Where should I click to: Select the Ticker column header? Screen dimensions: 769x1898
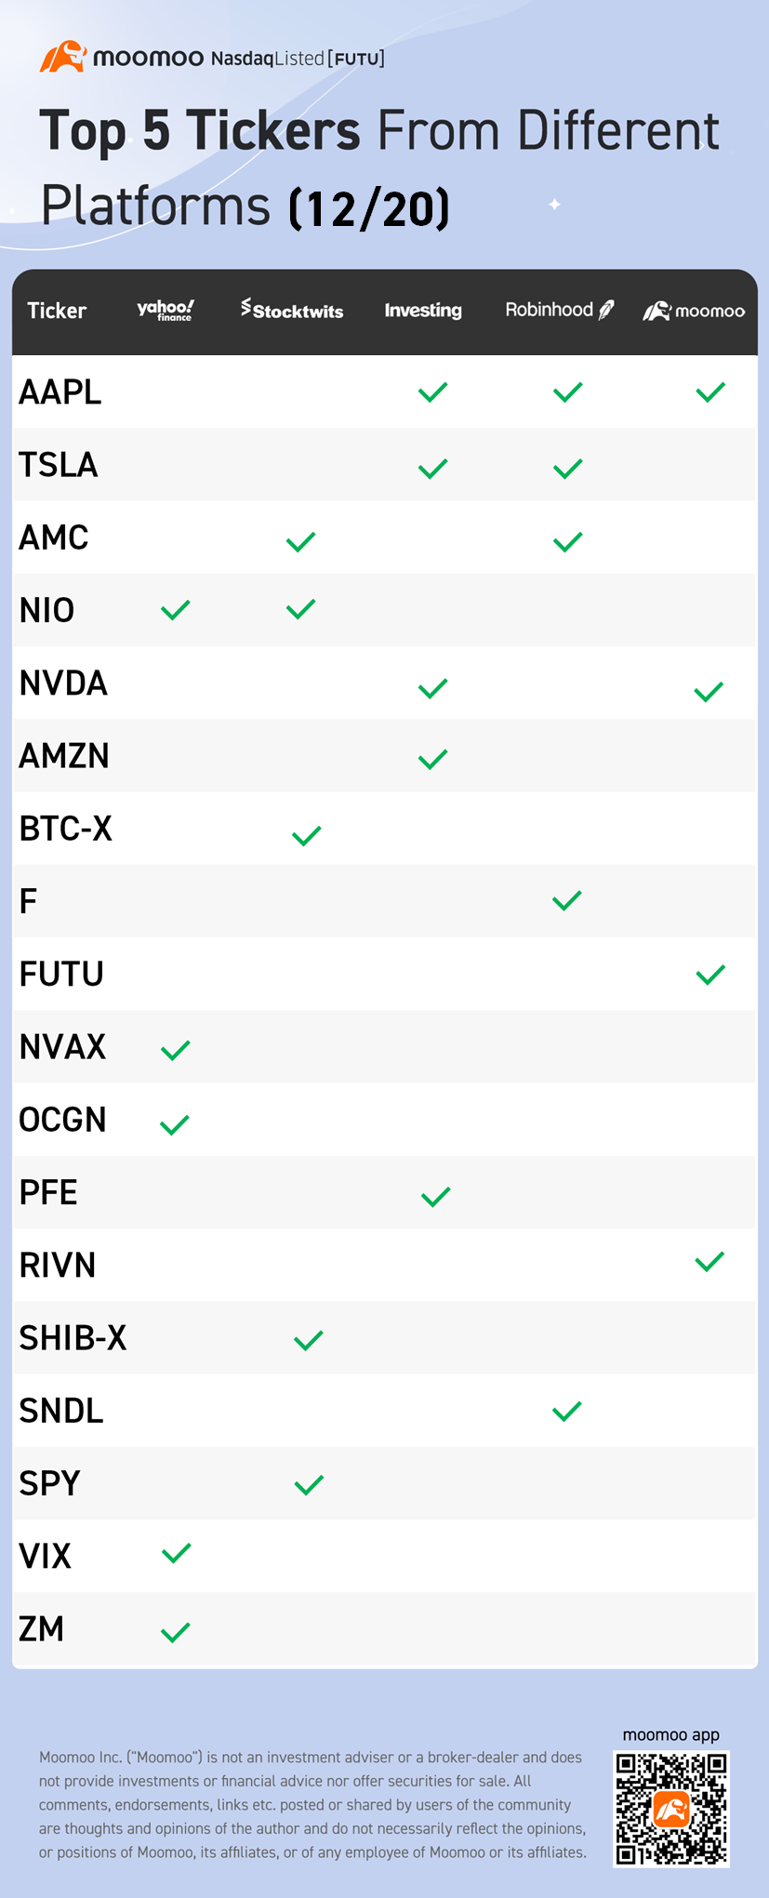pos(57,311)
